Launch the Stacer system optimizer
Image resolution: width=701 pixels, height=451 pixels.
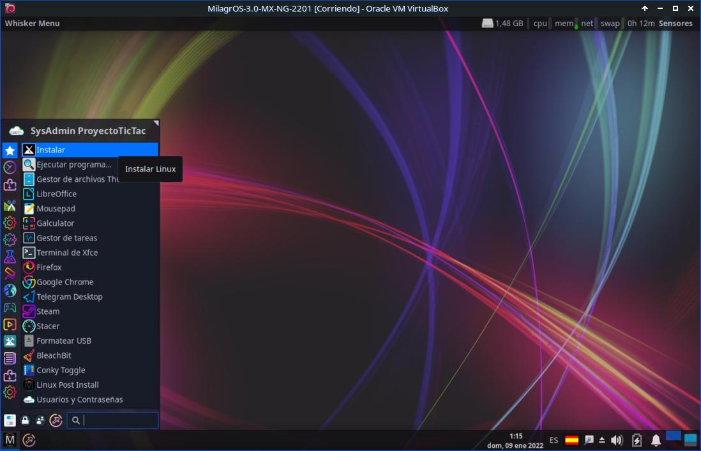48,326
